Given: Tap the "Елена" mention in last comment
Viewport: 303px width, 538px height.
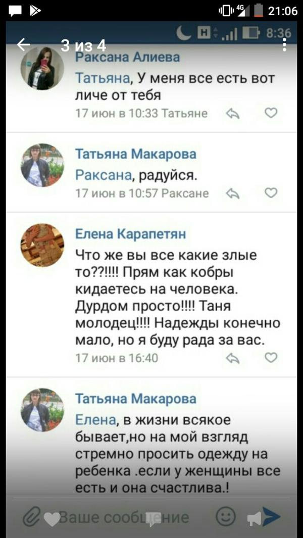Looking at the screenshot, I should tap(95, 420).
